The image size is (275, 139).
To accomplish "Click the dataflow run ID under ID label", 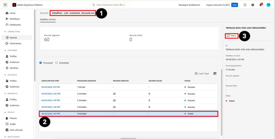I will point(245,50).
